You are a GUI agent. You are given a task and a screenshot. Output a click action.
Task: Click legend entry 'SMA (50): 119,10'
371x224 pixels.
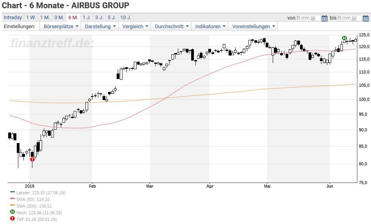point(33,200)
